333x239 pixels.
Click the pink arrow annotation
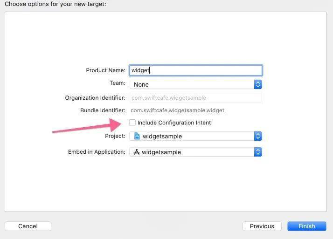pyautogui.click(x=87, y=126)
